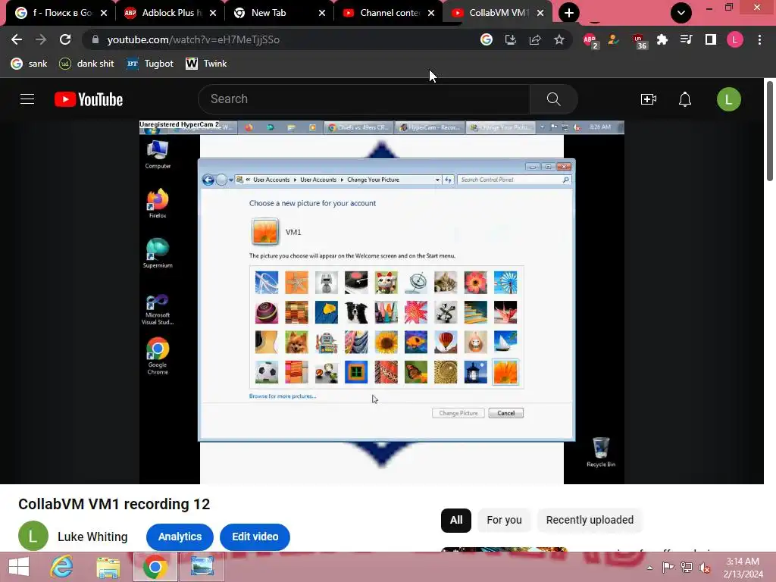Select the For you filter chip
Image resolution: width=776 pixels, height=582 pixels.
(x=504, y=520)
